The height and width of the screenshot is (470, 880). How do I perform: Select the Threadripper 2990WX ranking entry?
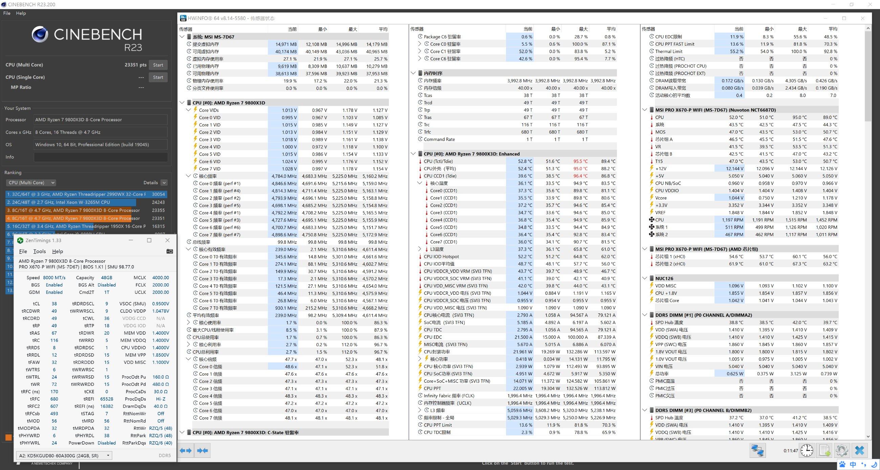[x=86, y=194]
